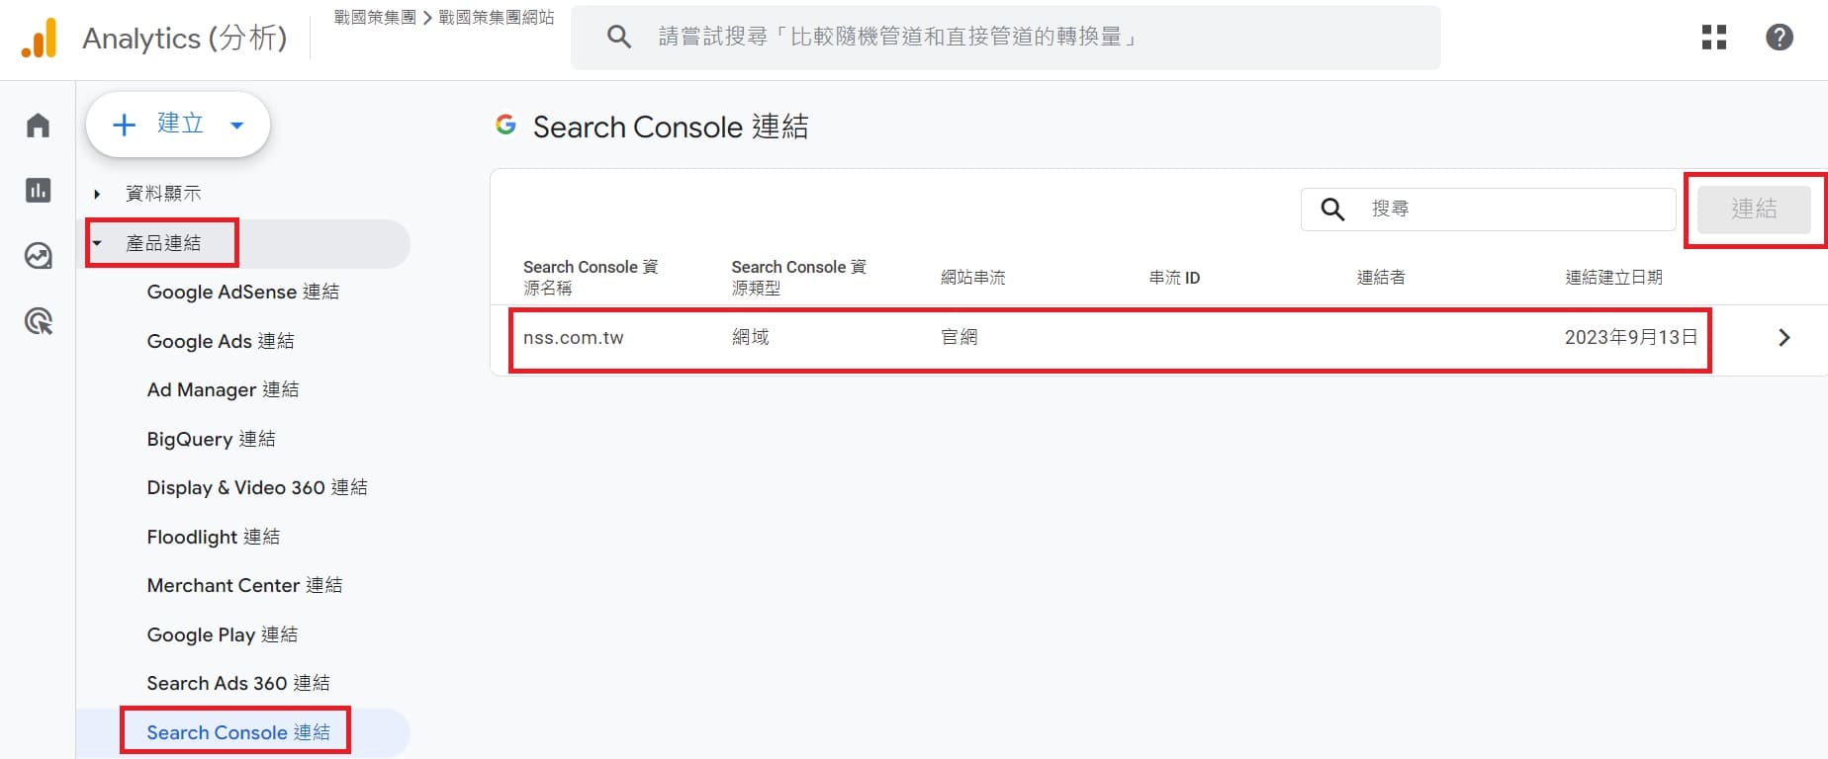
Task: Click the Google G logo beside title
Action: tap(505, 126)
